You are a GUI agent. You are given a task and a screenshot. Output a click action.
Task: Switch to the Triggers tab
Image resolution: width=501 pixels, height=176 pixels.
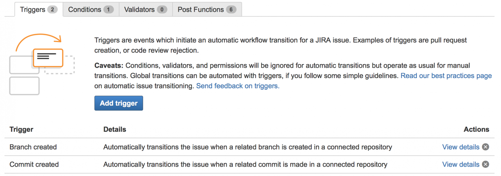click(x=33, y=10)
